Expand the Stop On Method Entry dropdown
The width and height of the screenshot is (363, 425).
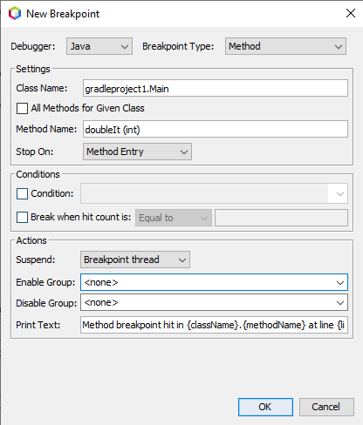(137, 152)
